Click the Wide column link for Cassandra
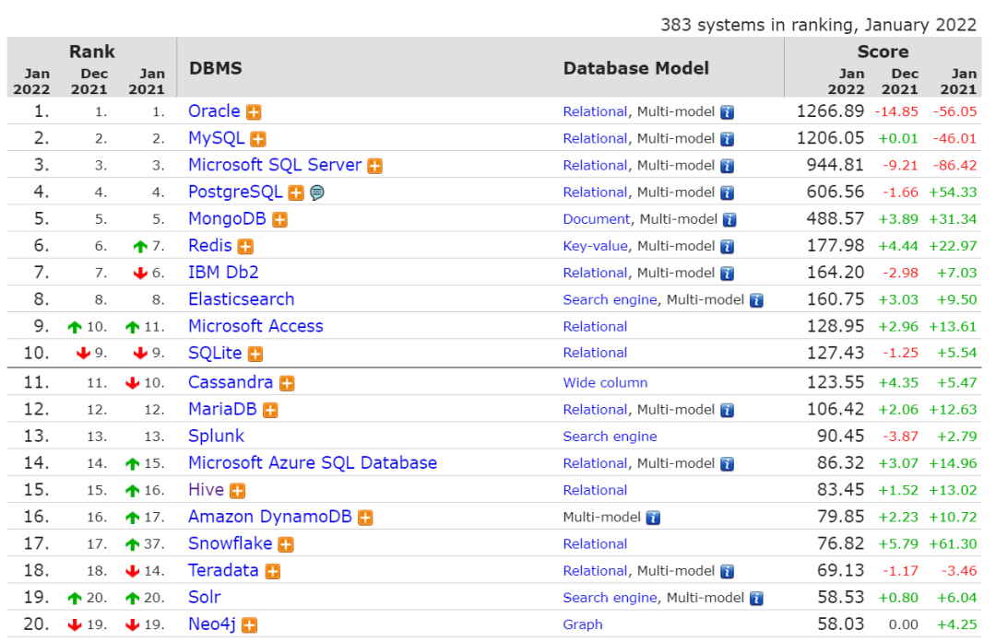The width and height of the screenshot is (996, 641). (x=605, y=383)
